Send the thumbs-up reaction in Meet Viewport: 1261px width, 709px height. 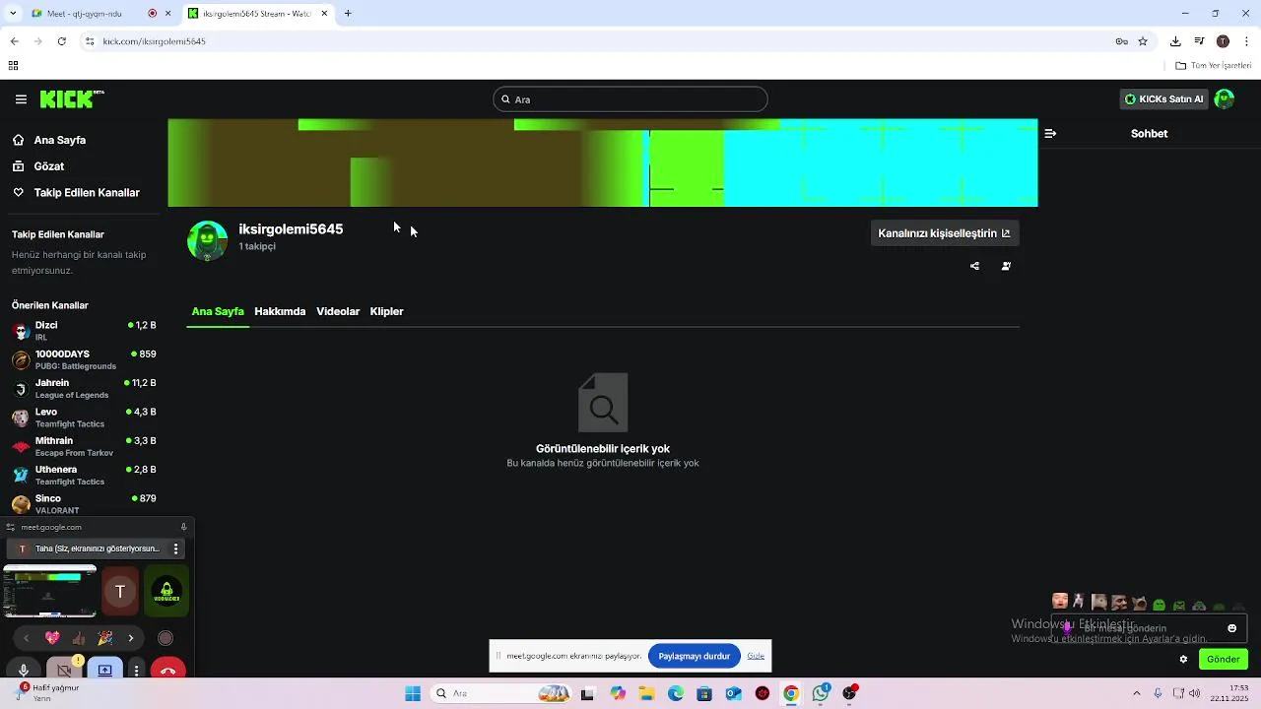pyautogui.click(x=79, y=638)
